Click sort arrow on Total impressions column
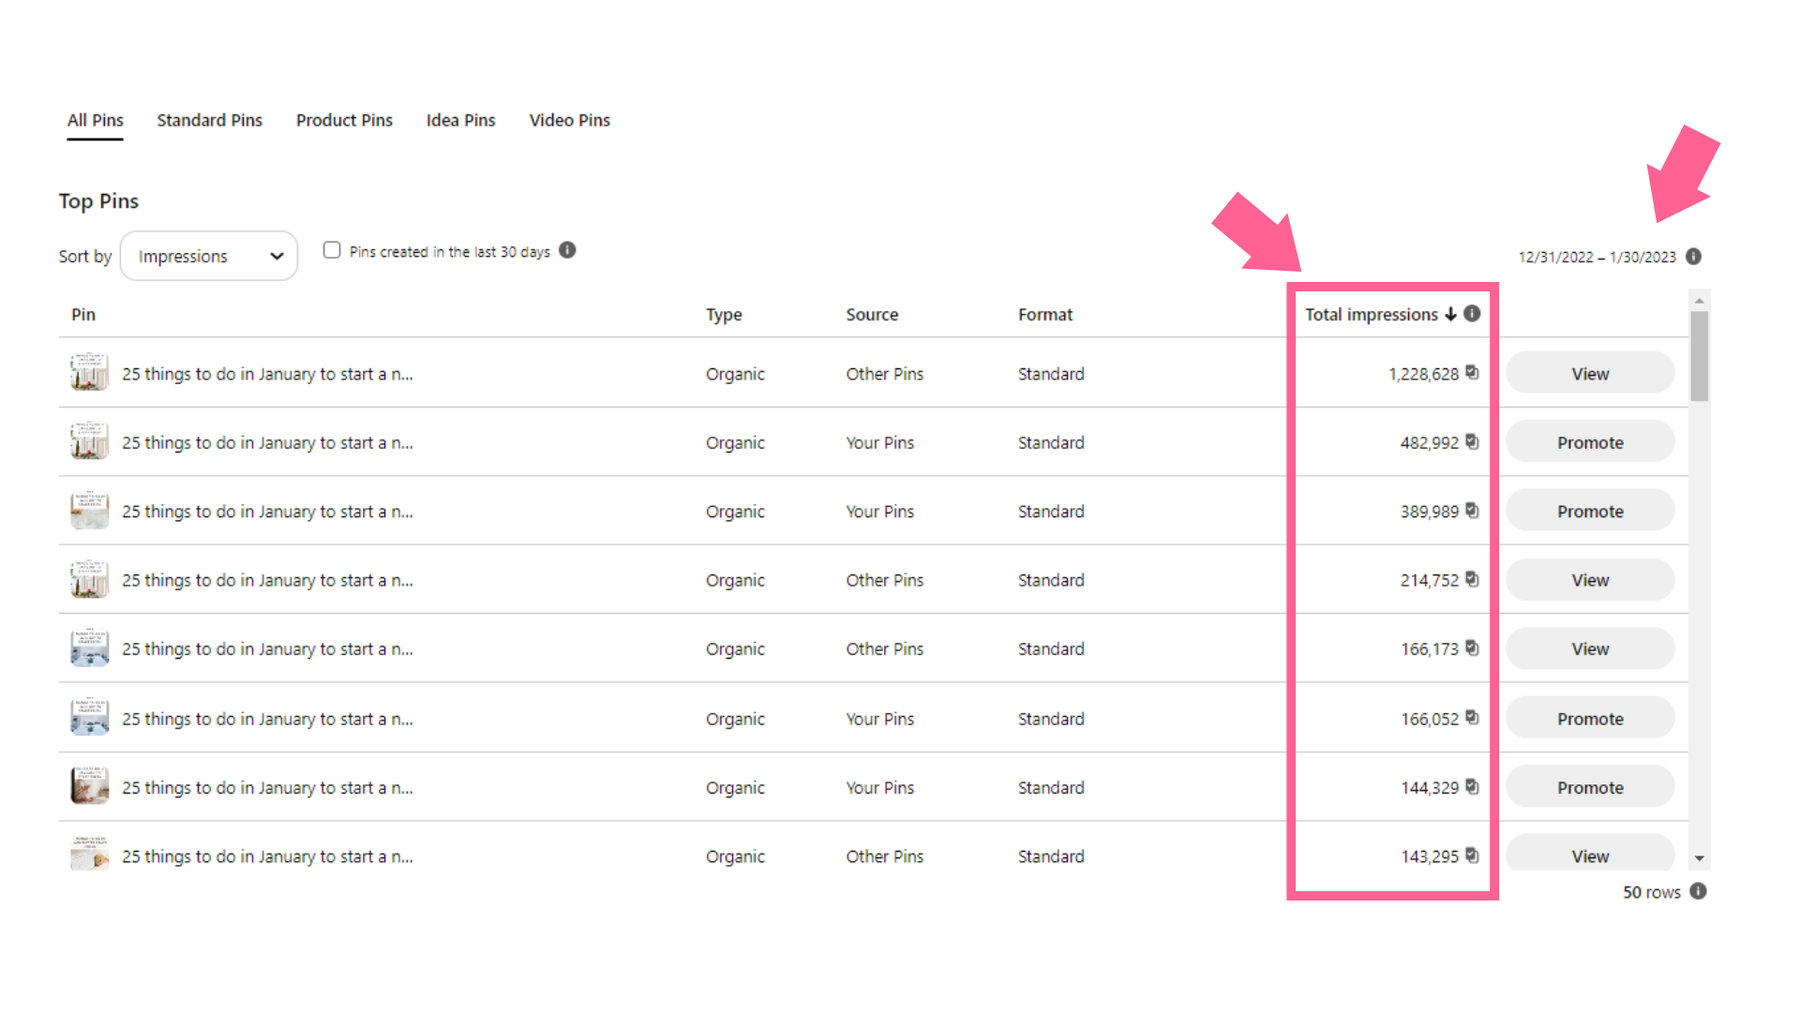Image resolution: width=1800 pixels, height=1012 pixels. click(1450, 314)
